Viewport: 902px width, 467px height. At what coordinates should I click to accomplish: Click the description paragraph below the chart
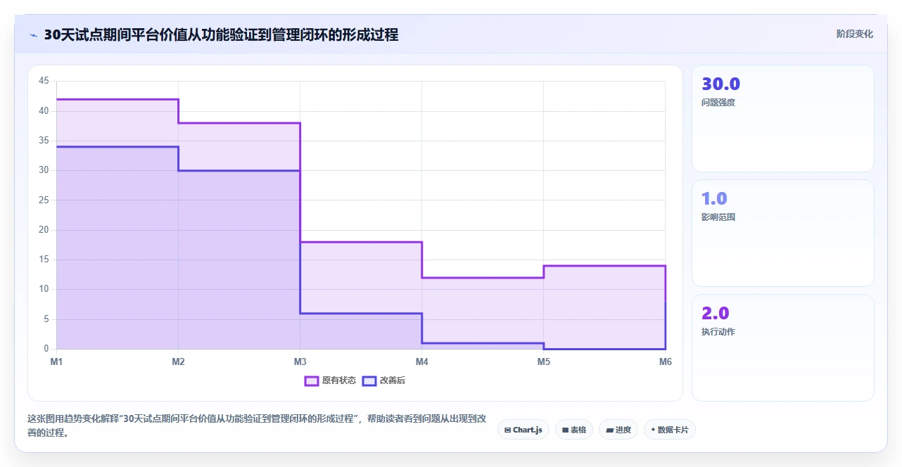pyautogui.click(x=257, y=426)
